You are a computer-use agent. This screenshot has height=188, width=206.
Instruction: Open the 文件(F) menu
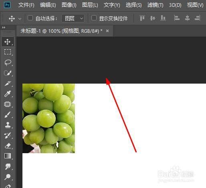(x=26, y=5)
